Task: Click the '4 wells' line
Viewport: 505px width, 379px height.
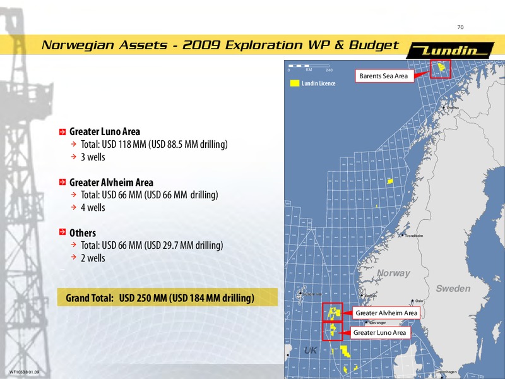Action: click(93, 208)
